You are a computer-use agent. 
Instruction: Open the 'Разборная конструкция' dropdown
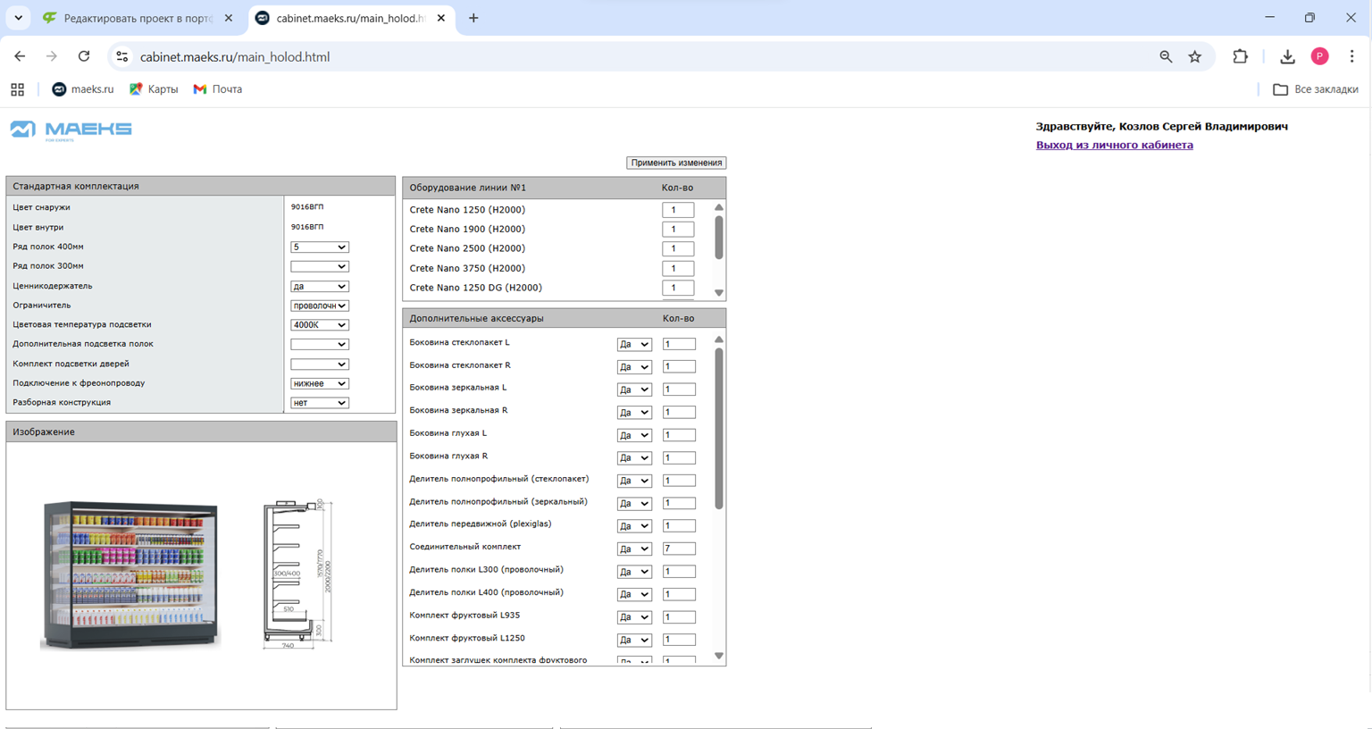tap(319, 403)
